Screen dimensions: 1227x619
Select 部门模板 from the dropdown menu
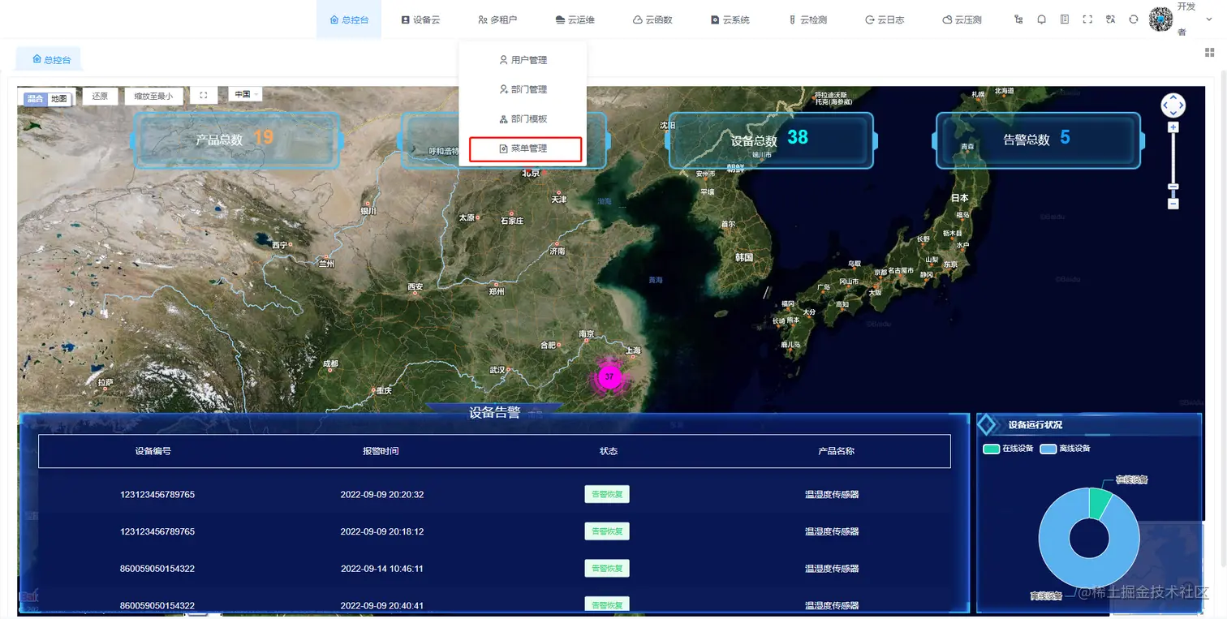(x=523, y=119)
